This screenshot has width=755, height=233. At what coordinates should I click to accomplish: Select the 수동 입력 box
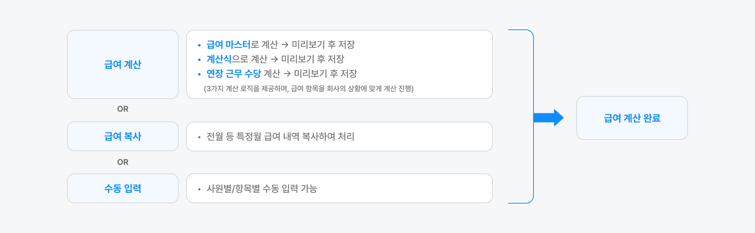123,188
